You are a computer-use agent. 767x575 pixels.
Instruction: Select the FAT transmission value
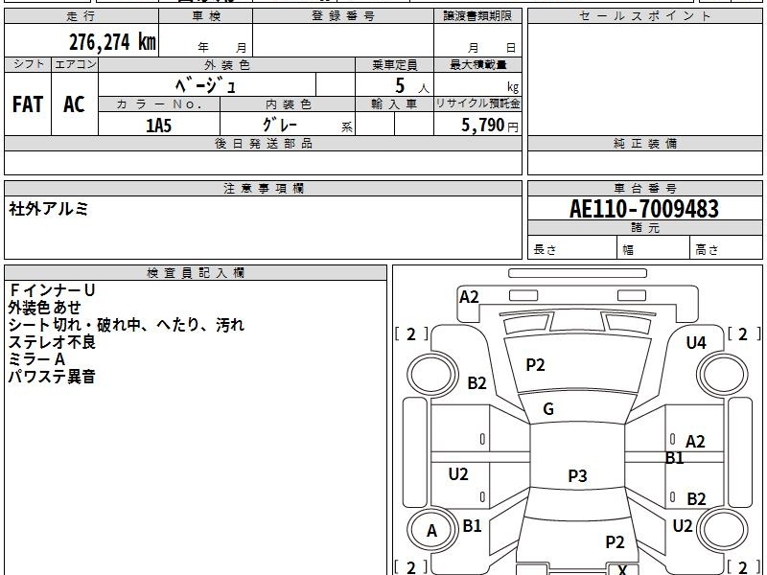pyautogui.click(x=28, y=104)
